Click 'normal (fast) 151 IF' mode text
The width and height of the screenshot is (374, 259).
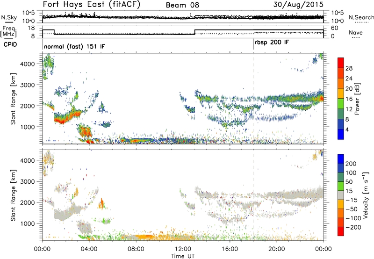(74, 47)
